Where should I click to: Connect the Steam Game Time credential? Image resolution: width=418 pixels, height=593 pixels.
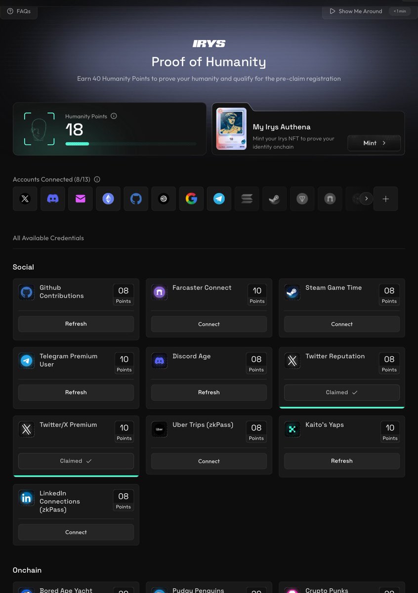[x=342, y=324]
